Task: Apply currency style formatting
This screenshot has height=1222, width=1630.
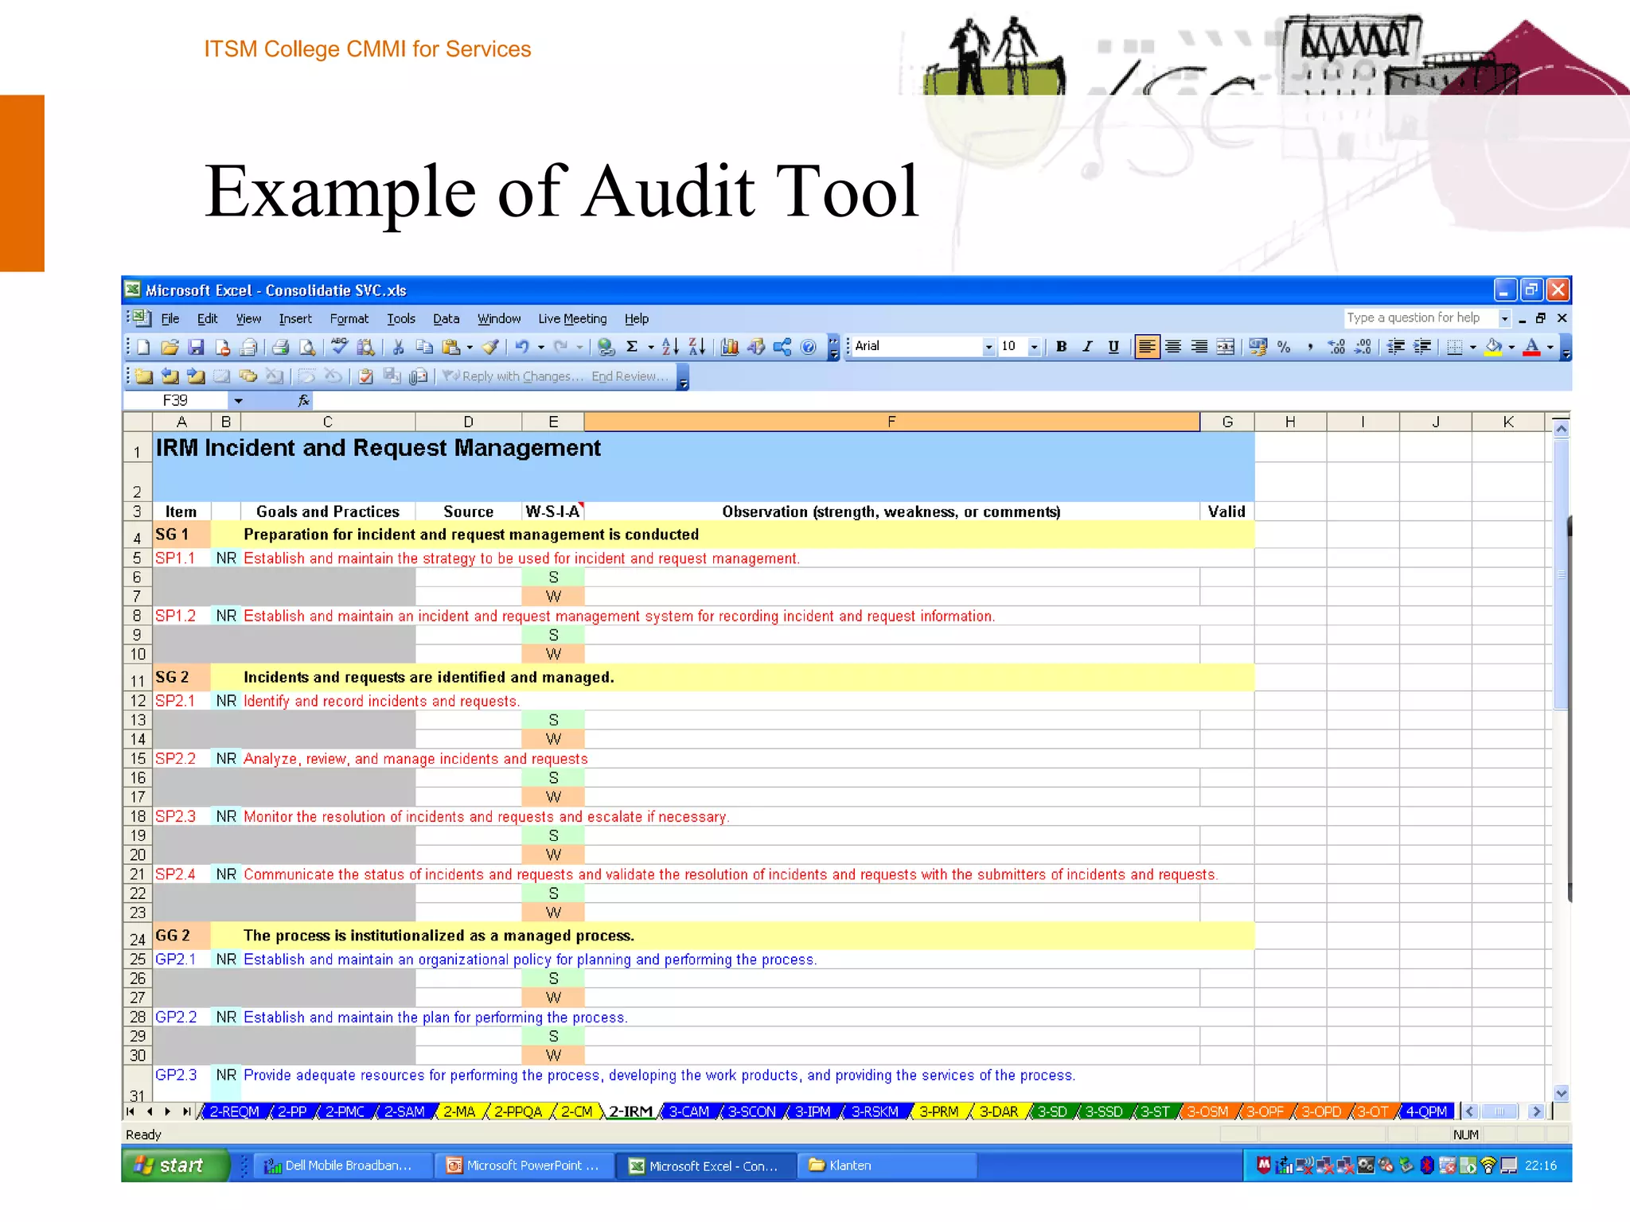Action: click(1258, 347)
